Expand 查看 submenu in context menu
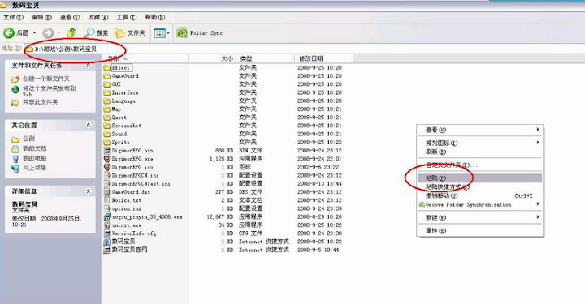This screenshot has height=304, width=585. click(x=479, y=130)
